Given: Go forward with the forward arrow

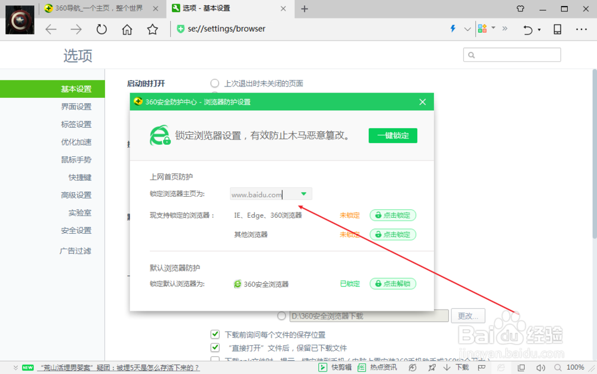Looking at the screenshot, I should 76,29.
